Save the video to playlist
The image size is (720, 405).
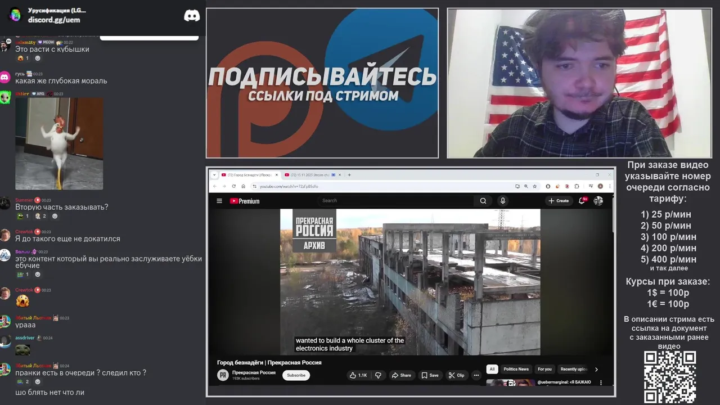[430, 375]
